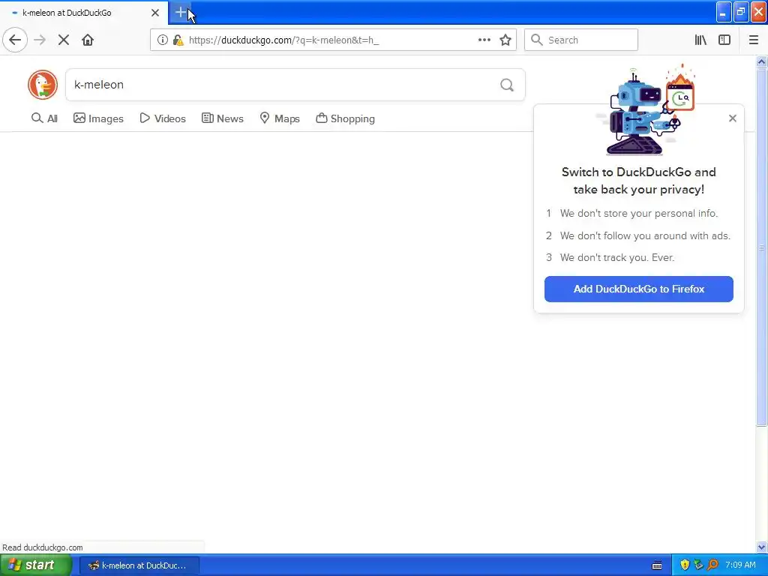Dismiss the DuckDuckGo privacy popup
Viewport: 768px width, 576px height.
(732, 118)
